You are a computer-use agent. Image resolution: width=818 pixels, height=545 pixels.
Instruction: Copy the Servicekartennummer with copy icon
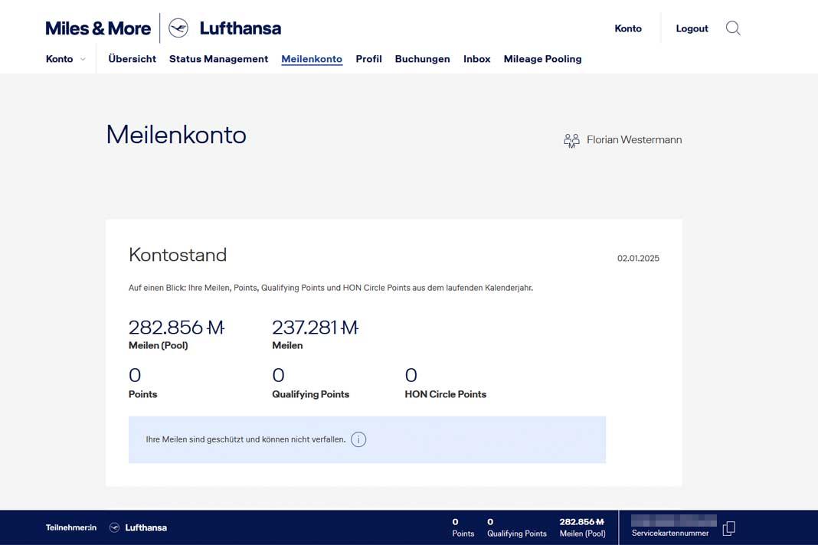click(729, 528)
